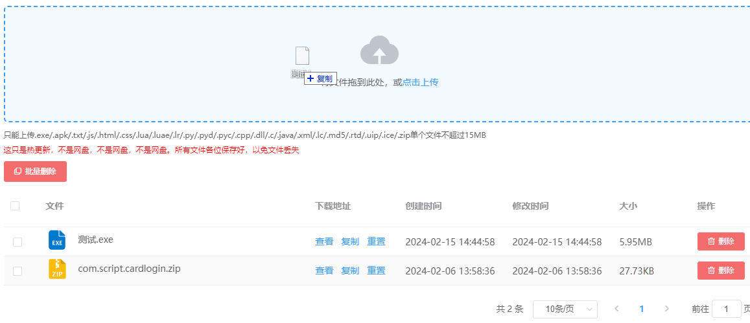Click the dragged file icon in the upload area
The width and height of the screenshot is (750, 323).
click(302, 56)
